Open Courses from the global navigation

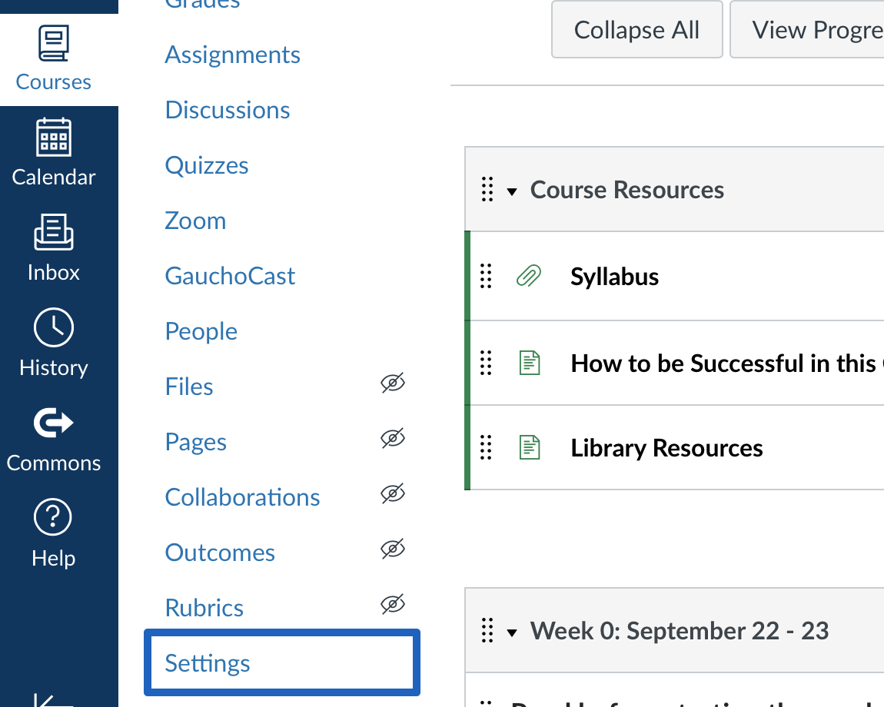click(x=54, y=59)
